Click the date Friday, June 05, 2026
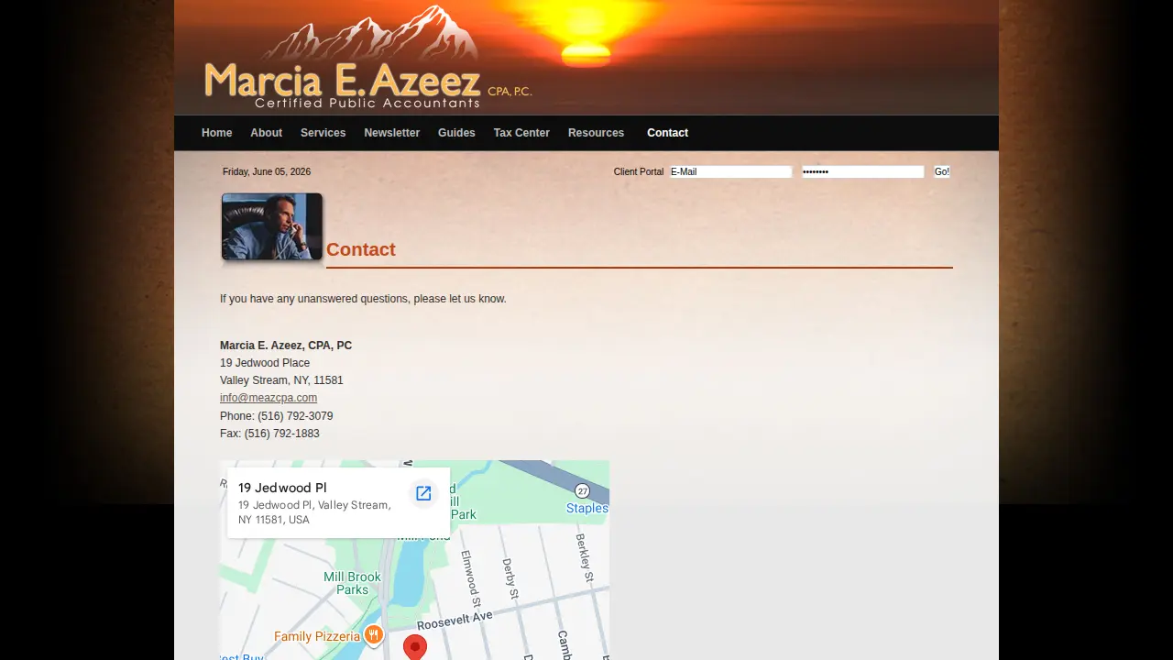The height and width of the screenshot is (660, 1173). (267, 171)
